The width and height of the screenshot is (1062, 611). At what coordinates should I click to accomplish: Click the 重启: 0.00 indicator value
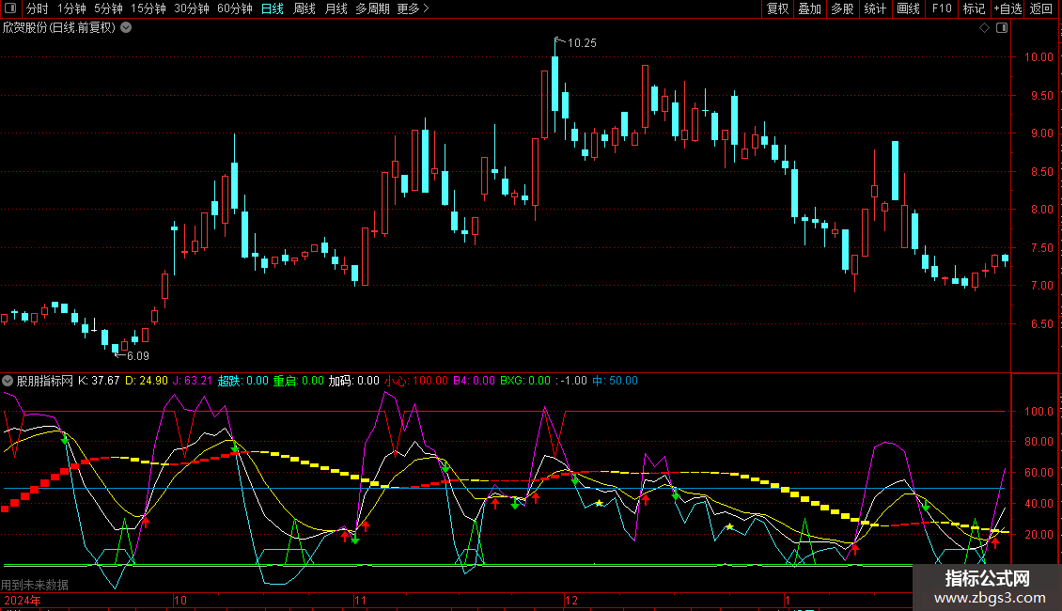[299, 381]
